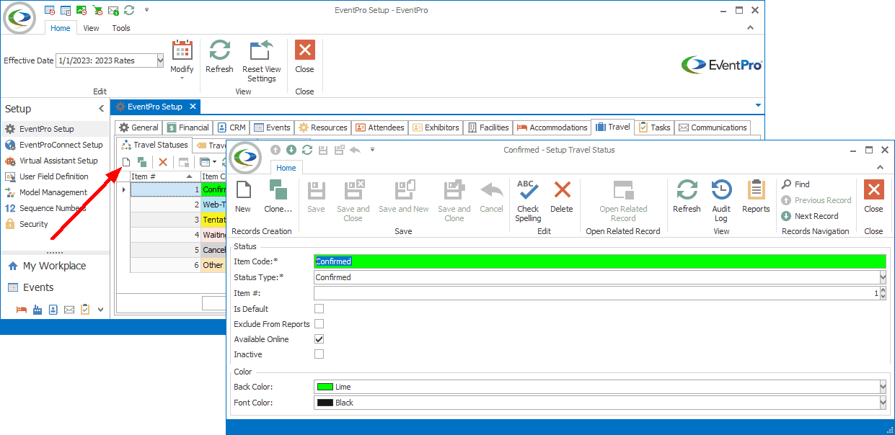Delete the Confirmed travel status record
This screenshot has width=895, height=435.
coord(562,197)
